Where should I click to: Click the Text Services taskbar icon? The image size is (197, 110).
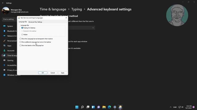click(120, 107)
